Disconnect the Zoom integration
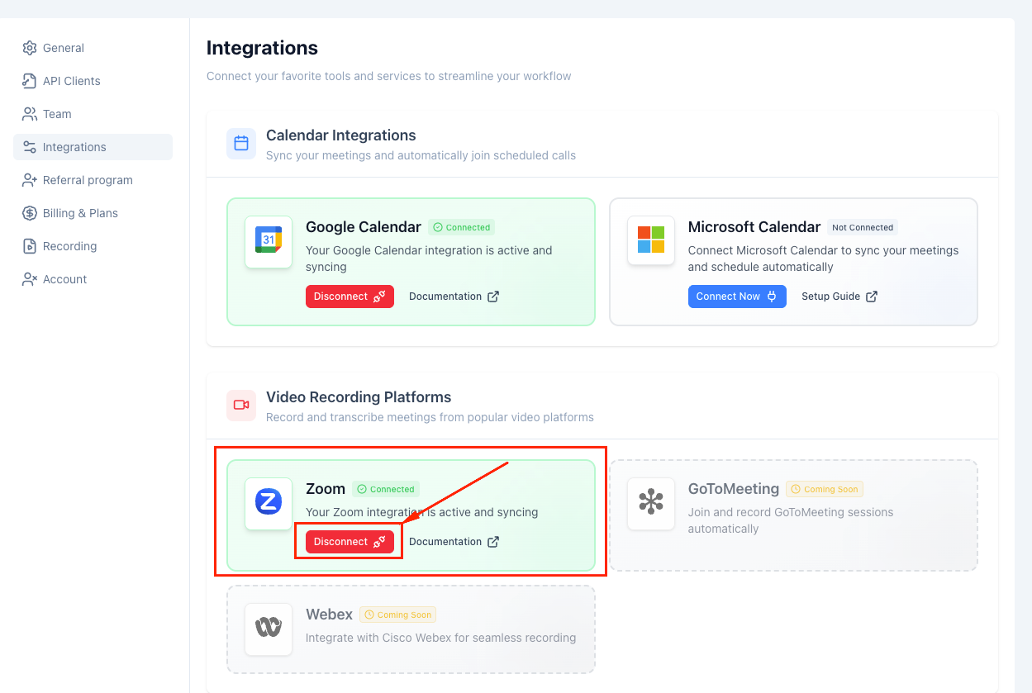The width and height of the screenshot is (1032, 693). (348, 541)
